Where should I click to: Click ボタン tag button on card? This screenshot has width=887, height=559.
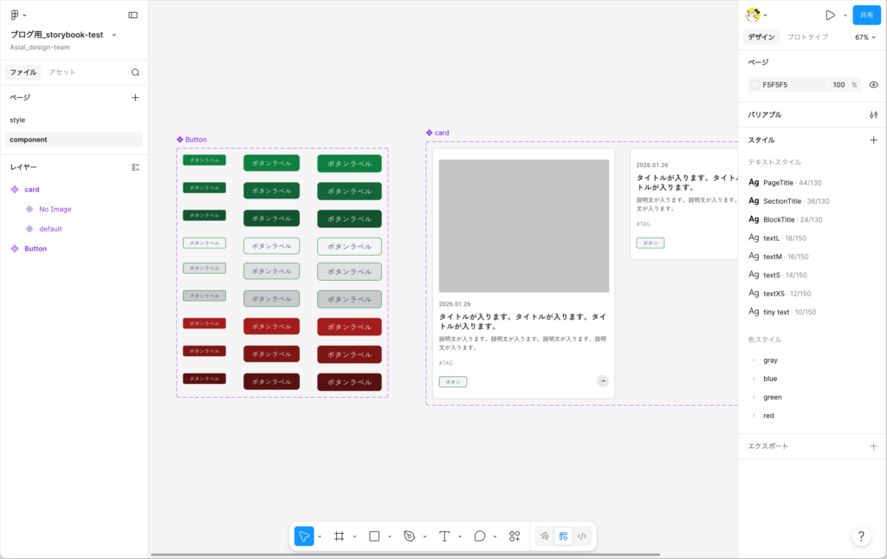[452, 382]
